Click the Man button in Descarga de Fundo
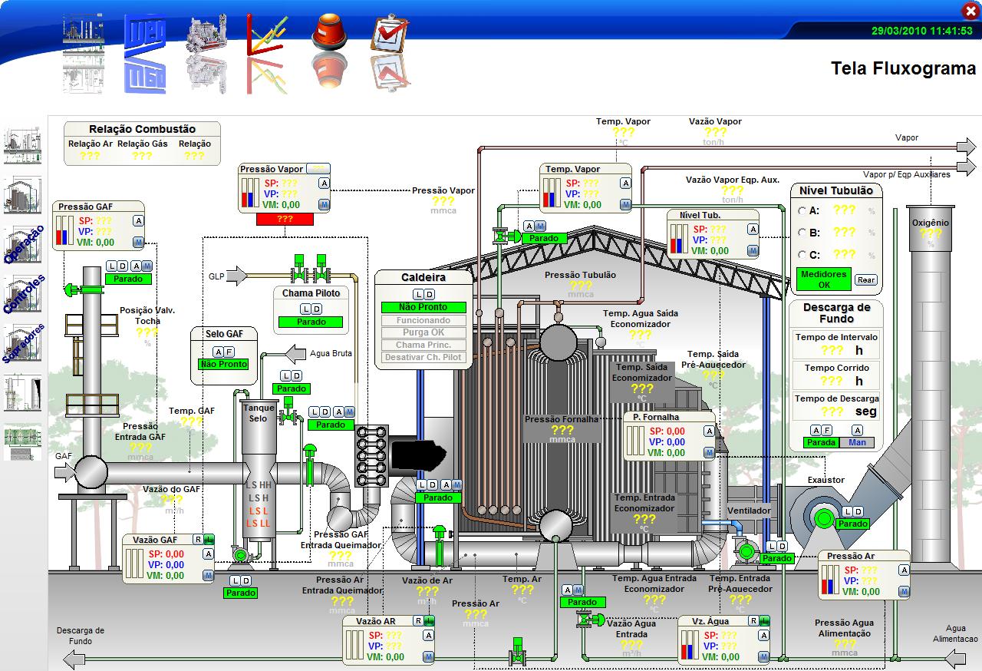Viewport: 982px width, 671px height. pos(857,442)
